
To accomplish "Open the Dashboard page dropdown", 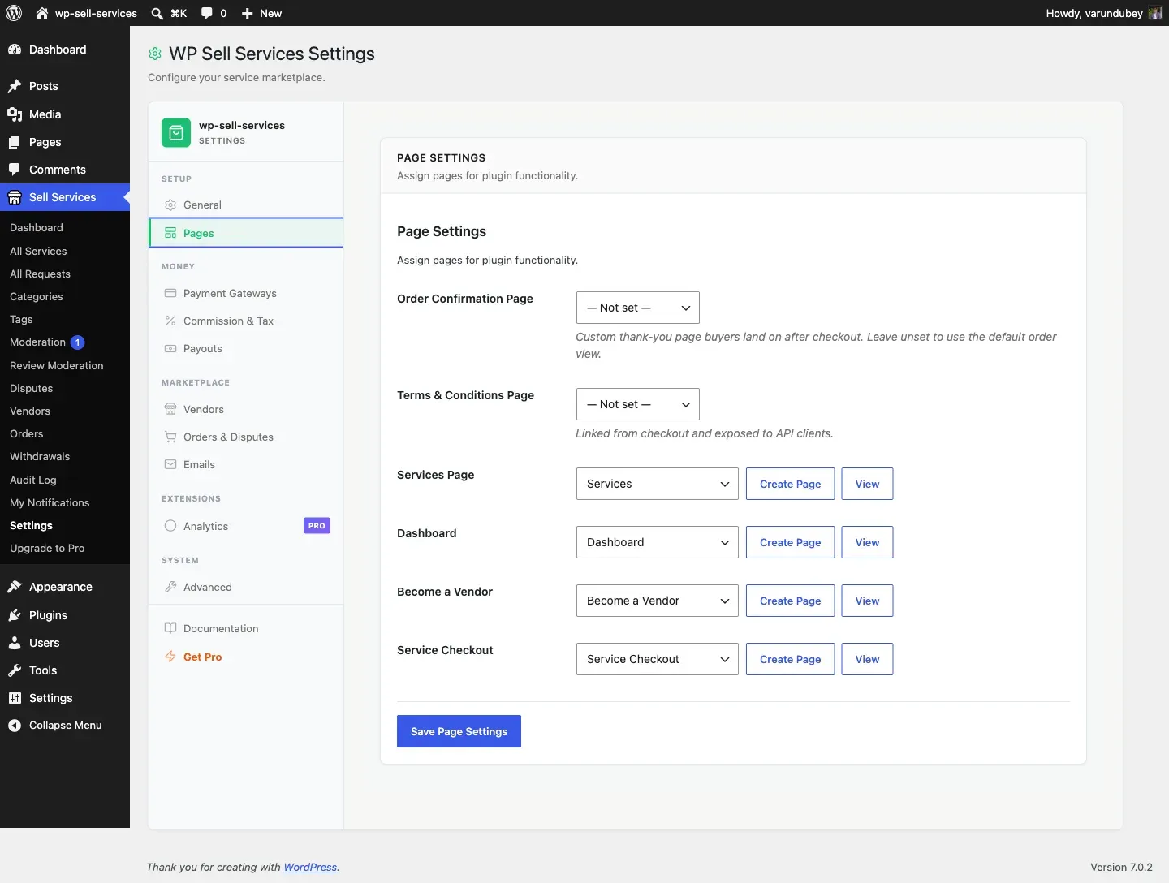I will (657, 542).
